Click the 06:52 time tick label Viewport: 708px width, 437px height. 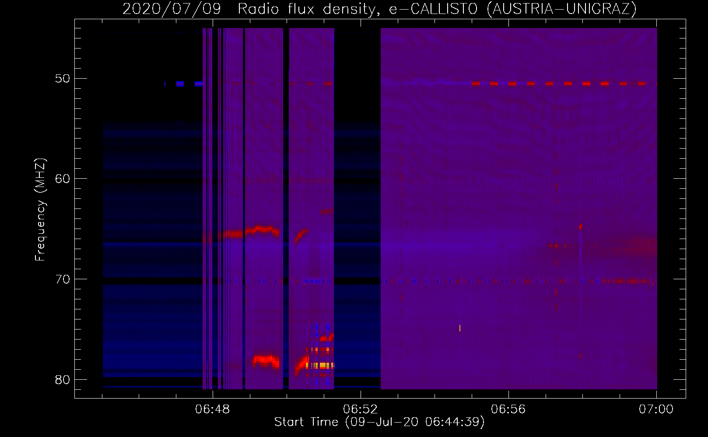click(361, 409)
